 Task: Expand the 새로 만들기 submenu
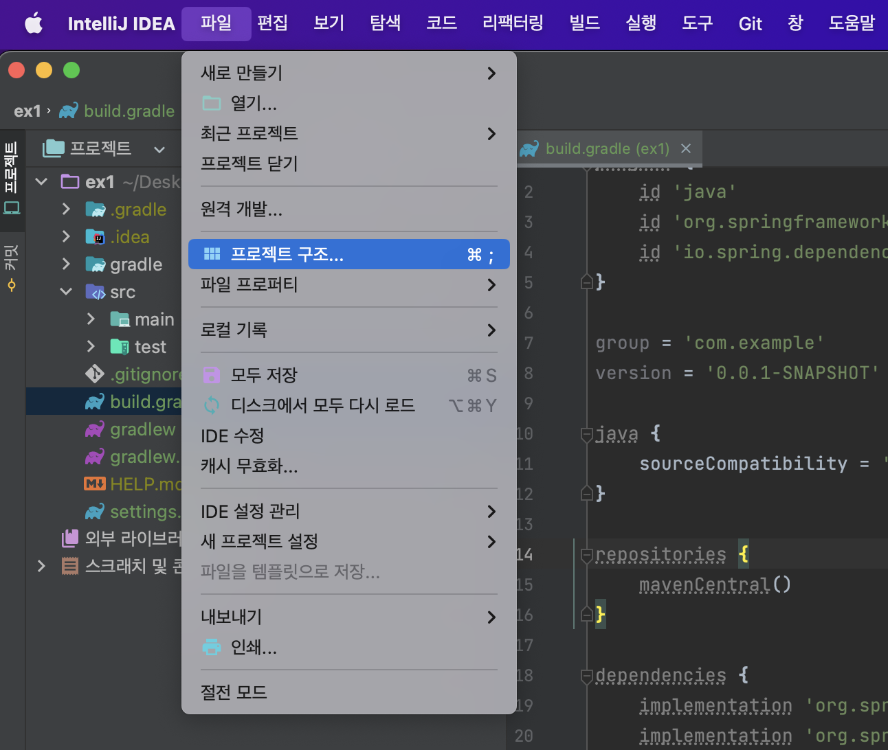click(349, 73)
